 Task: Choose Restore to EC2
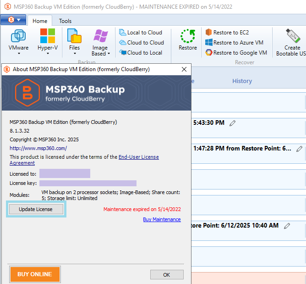[x=227, y=33]
